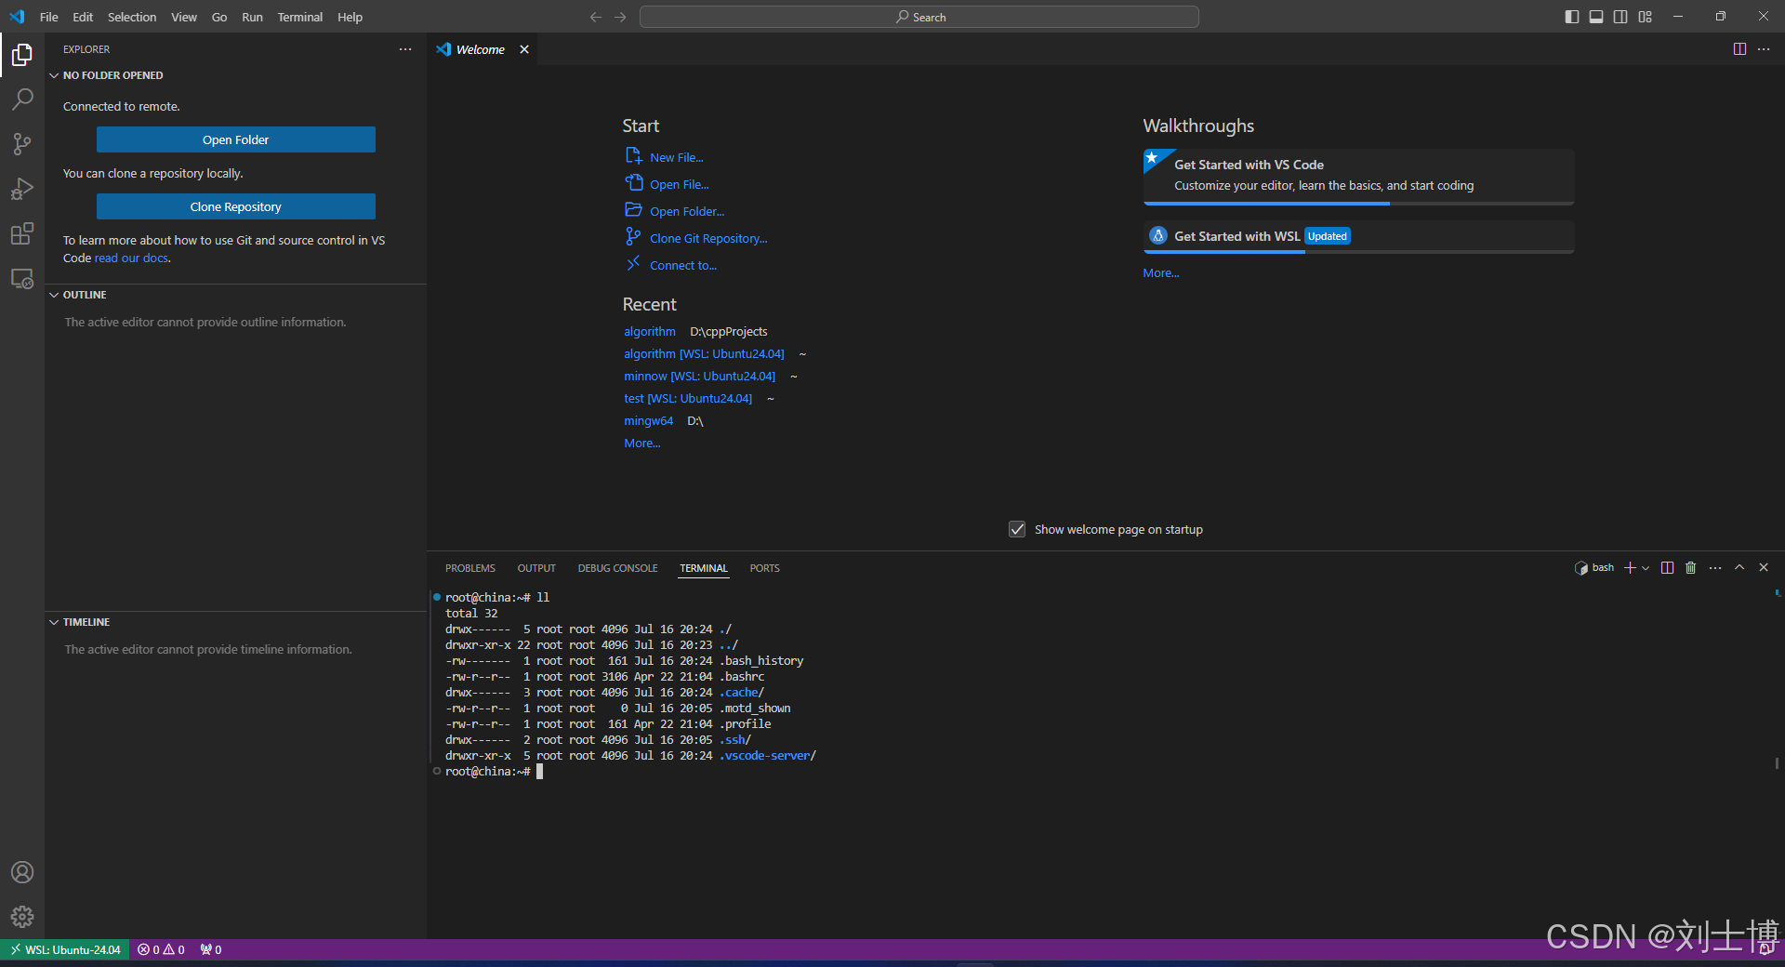Open the errors and warnings status item
The width and height of the screenshot is (1785, 967).
tap(161, 949)
